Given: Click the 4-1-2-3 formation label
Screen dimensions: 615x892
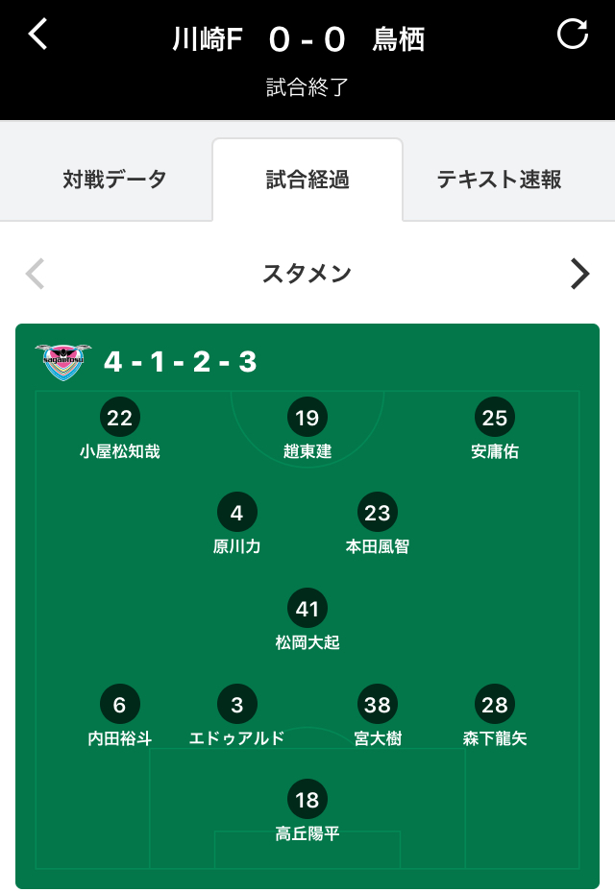Looking at the screenshot, I should [x=181, y=362].
